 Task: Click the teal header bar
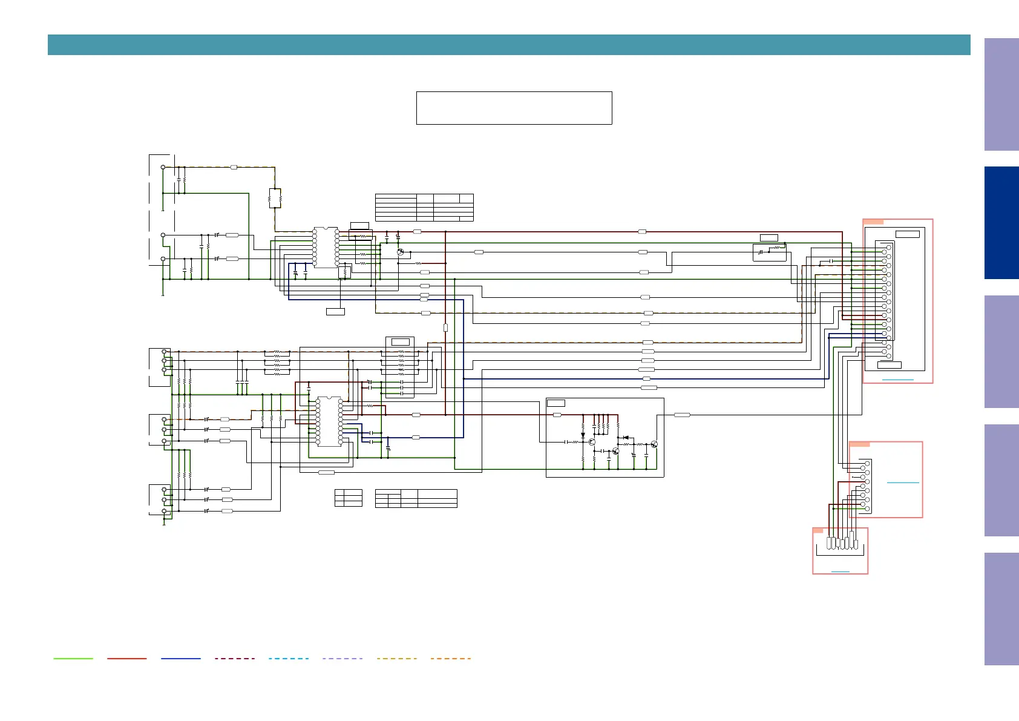coord(508,45)
